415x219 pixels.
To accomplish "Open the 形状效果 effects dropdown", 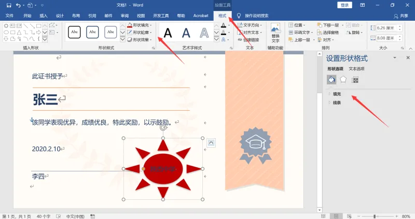I will click(140, 40).
